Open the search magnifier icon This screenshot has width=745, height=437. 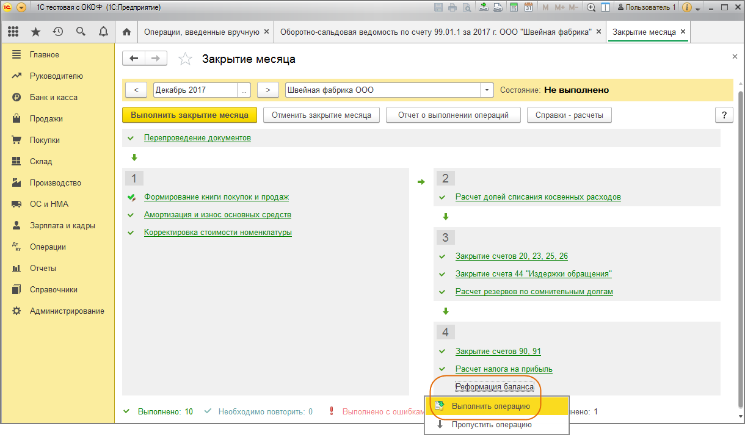pyautogui.click(x=81, y=32)
